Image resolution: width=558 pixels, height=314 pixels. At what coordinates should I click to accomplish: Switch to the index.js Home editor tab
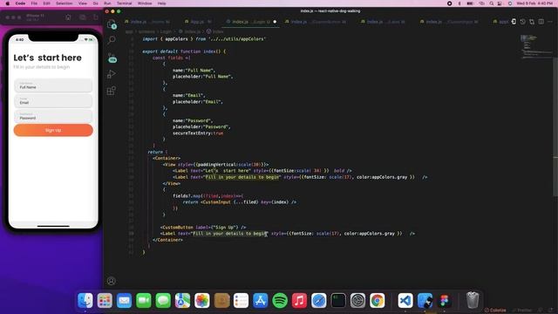coord(147,22)
